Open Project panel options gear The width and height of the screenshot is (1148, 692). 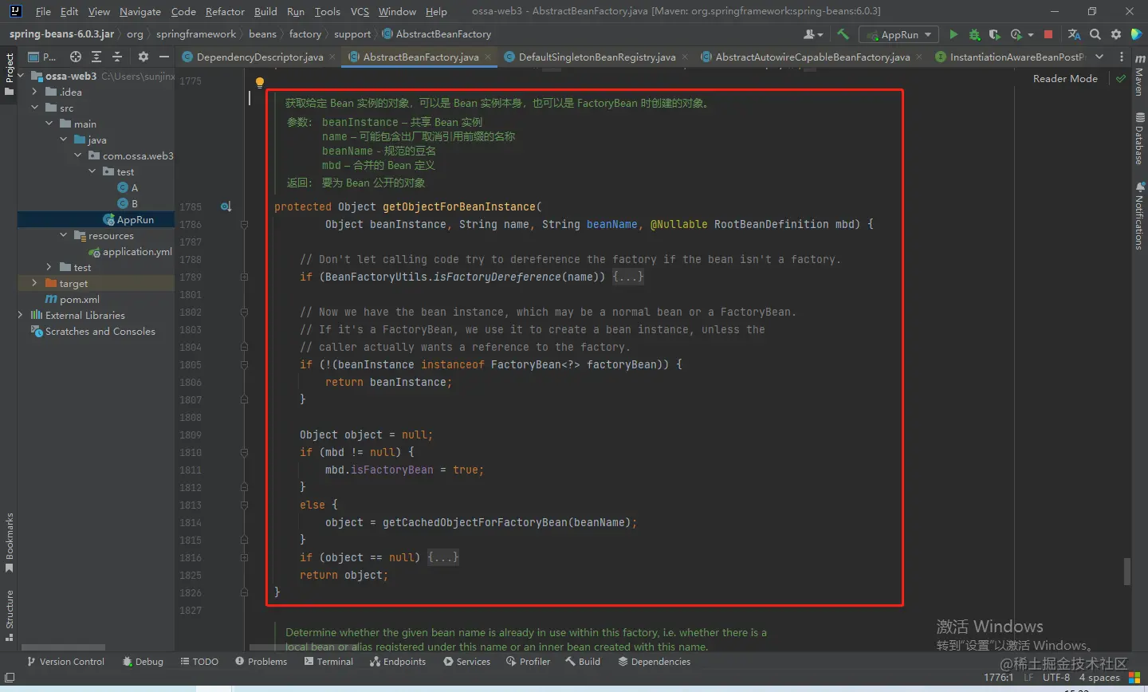143,57
